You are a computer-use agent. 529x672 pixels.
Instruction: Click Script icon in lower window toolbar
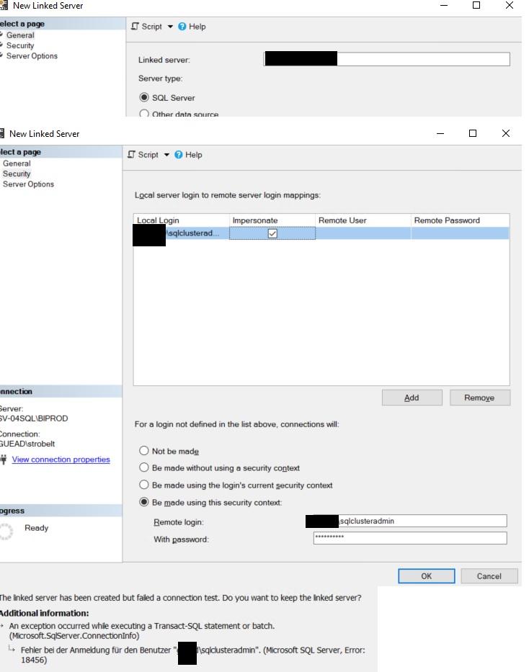tap(132, 155)
